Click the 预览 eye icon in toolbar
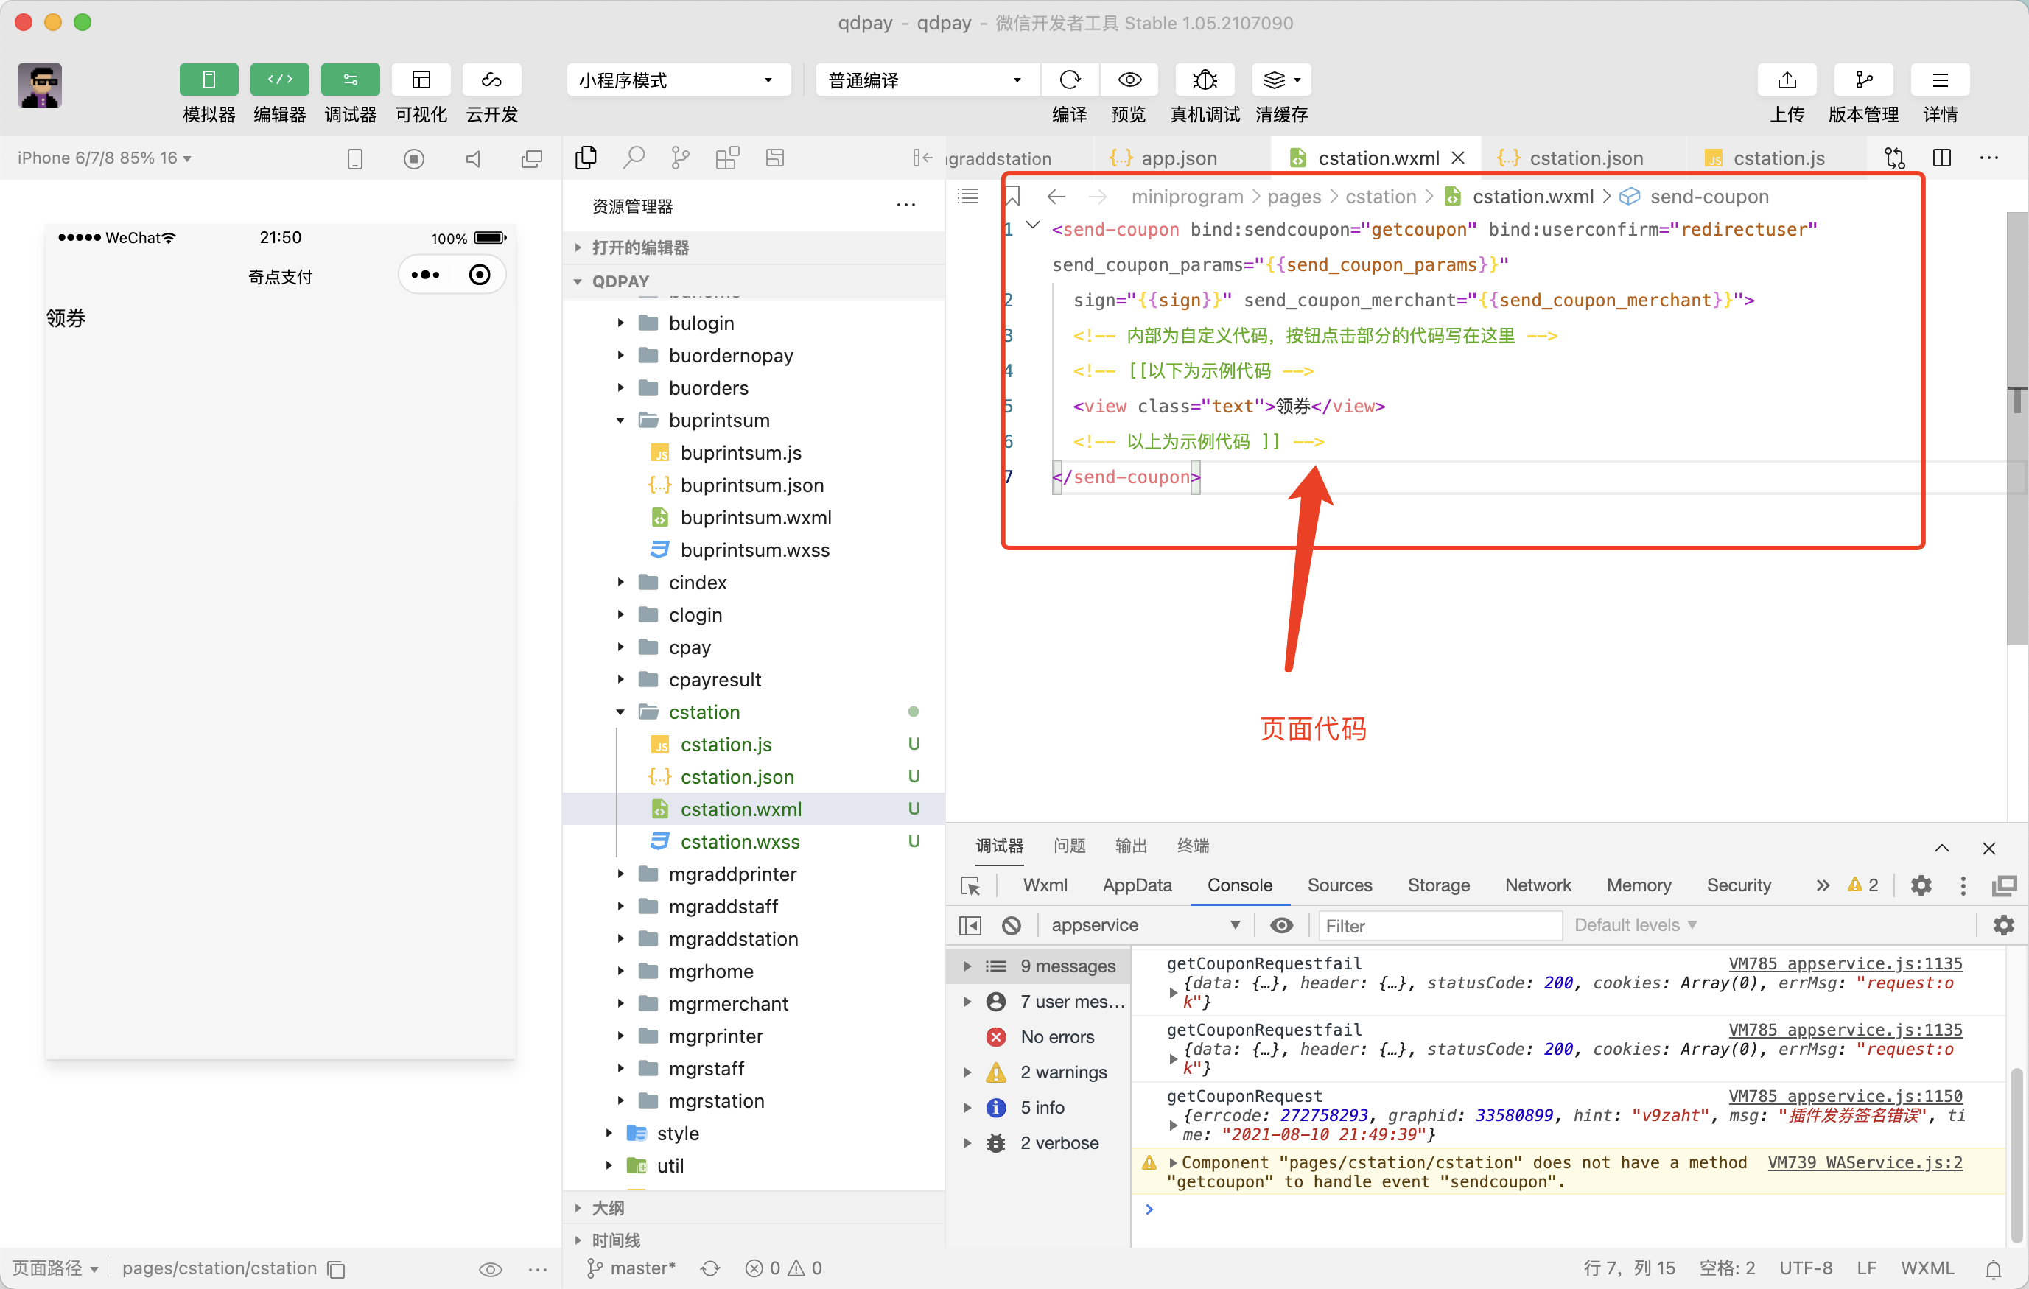 [x=1129, y=80]
